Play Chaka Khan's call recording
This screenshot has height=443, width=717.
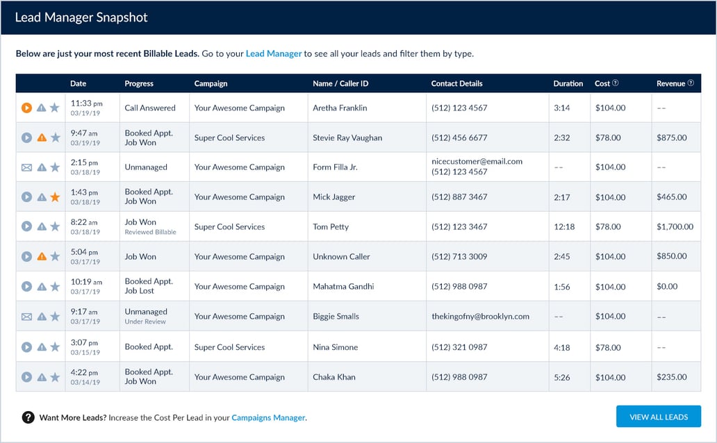pyautogui.click(x=26, y=376)
